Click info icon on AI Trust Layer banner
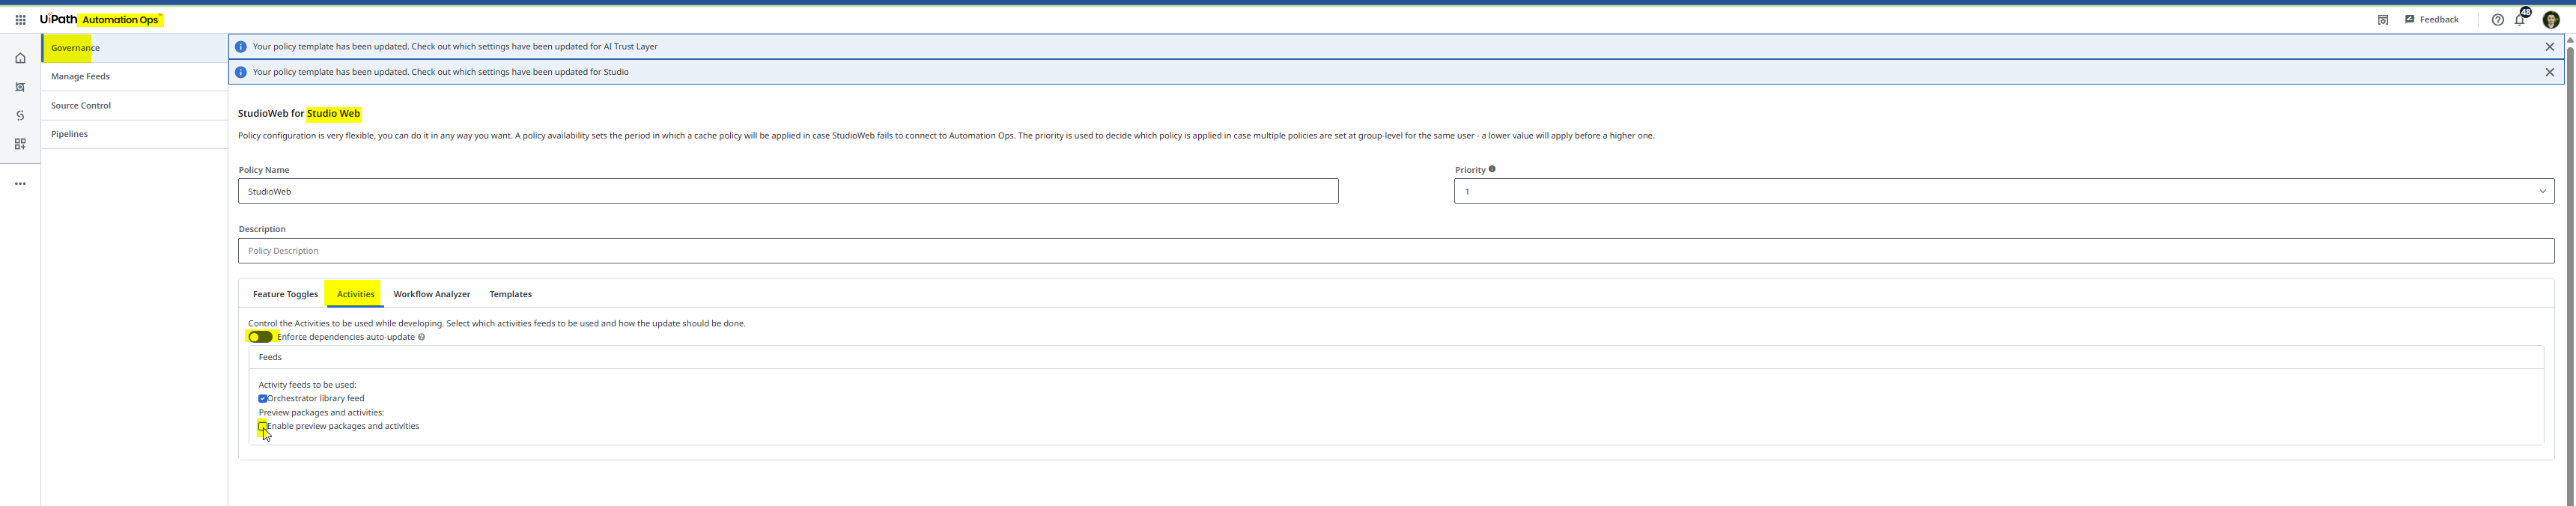2576x506 pixels. 240,47
